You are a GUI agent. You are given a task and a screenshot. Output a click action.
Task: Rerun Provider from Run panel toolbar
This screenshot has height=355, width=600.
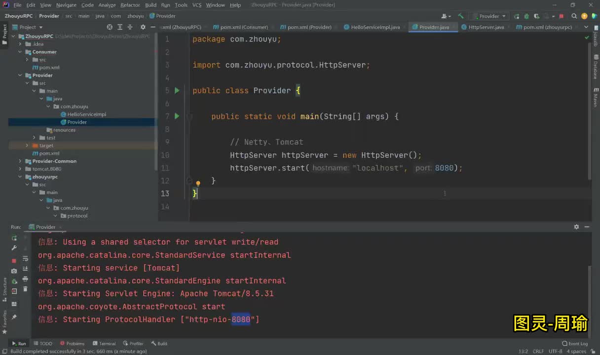pyautogui.click(x=14, y=238)
